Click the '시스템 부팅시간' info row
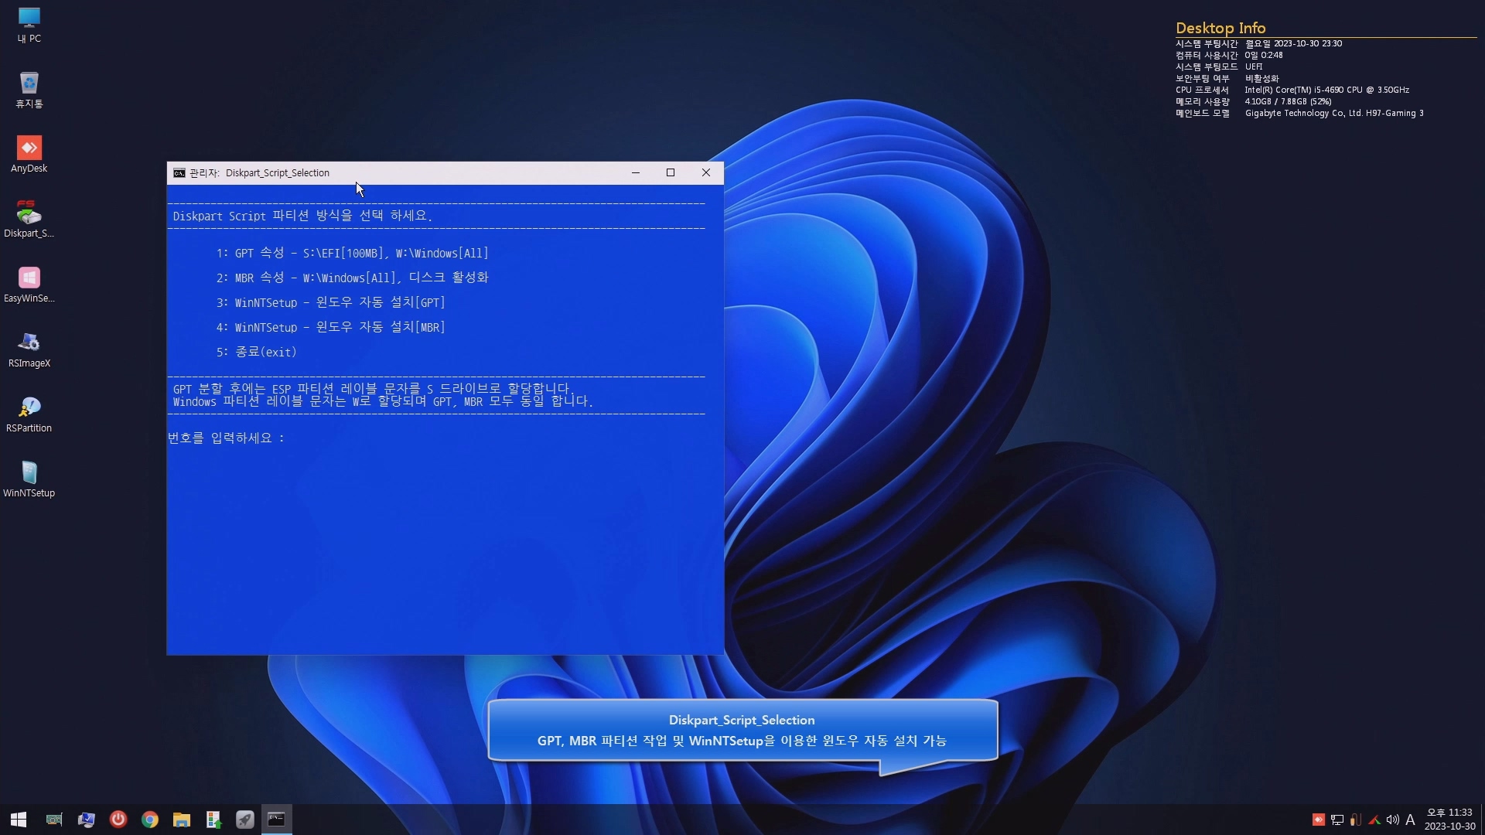 click(1258, 44)
